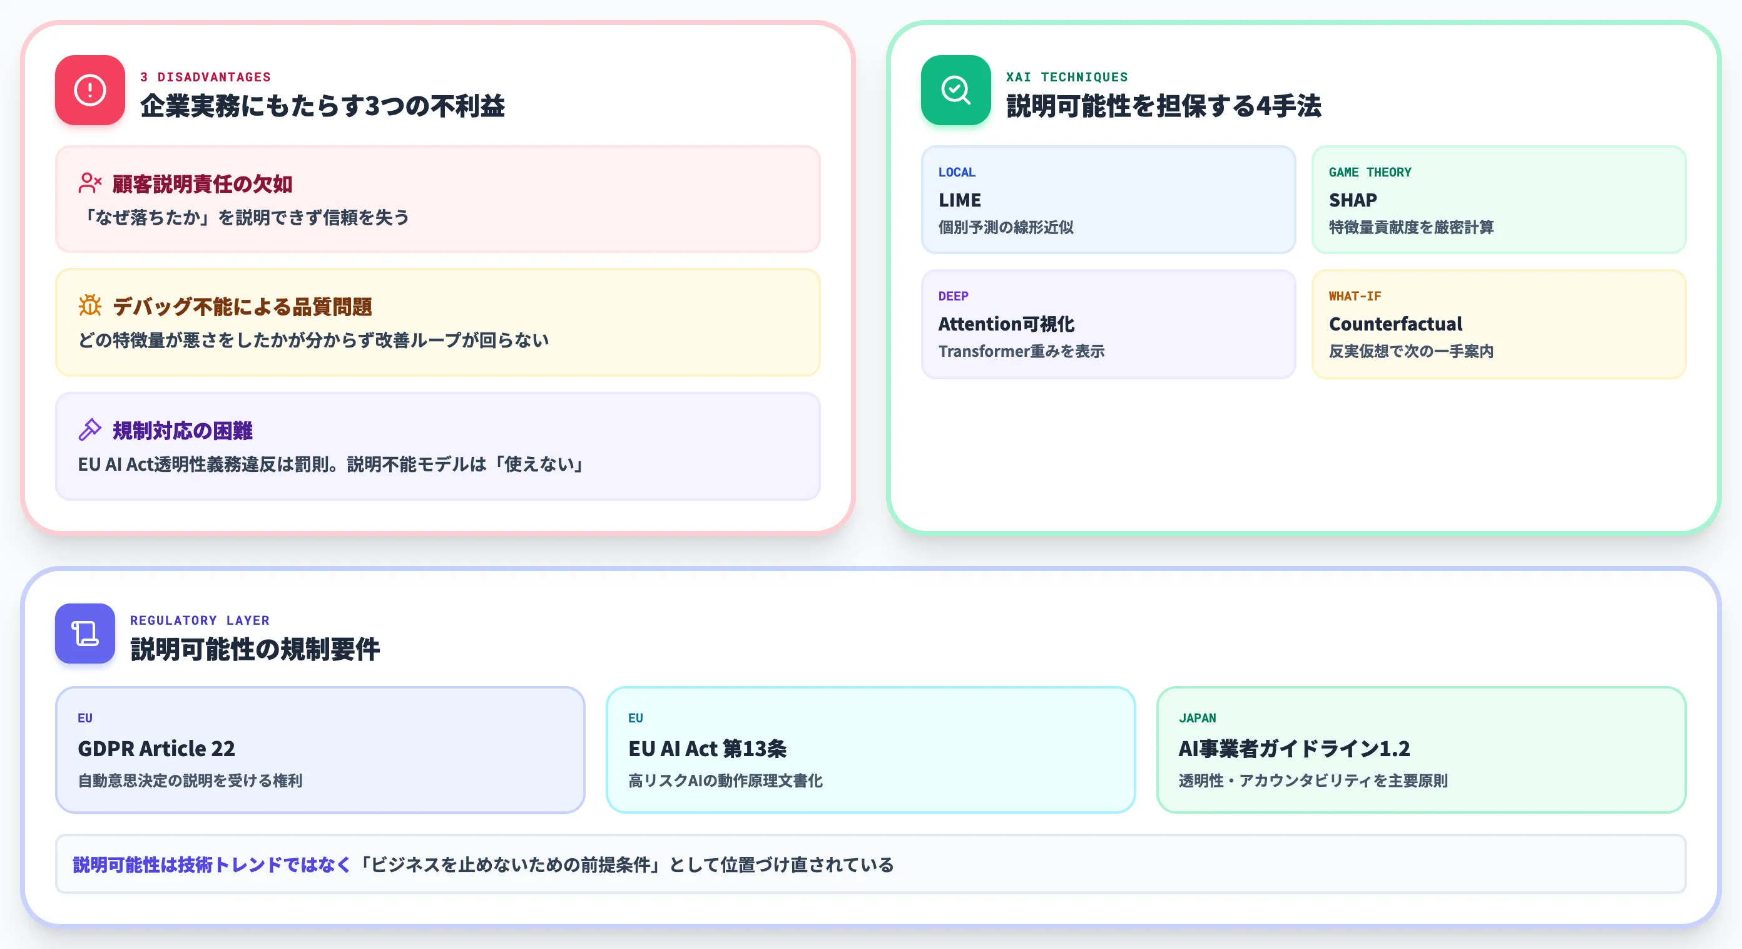Select the SHAP technique card

[x=1499, y=200]
